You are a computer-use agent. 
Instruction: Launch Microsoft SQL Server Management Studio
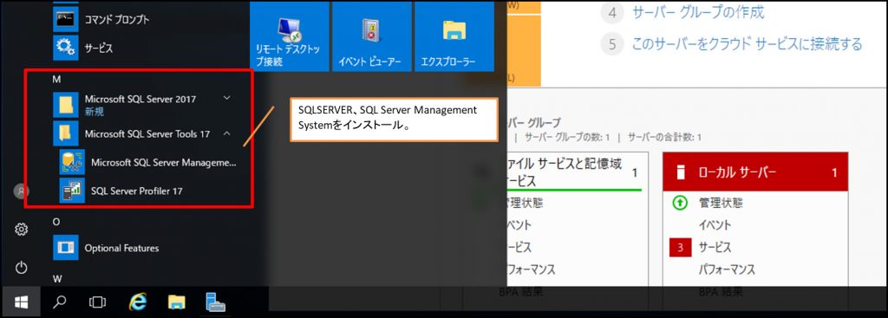[149, 163]
